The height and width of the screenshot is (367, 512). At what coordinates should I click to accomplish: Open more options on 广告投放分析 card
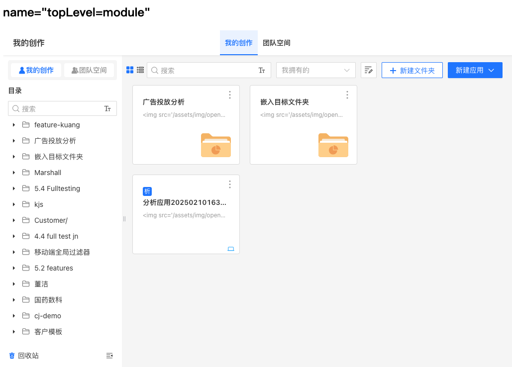[229, 95]
